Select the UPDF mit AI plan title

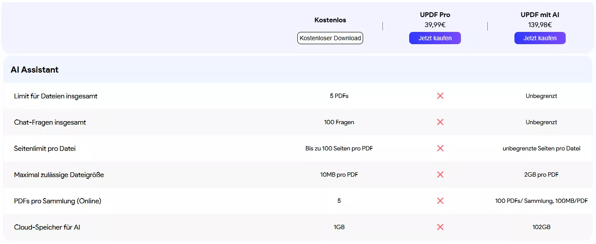click(540, 15)
